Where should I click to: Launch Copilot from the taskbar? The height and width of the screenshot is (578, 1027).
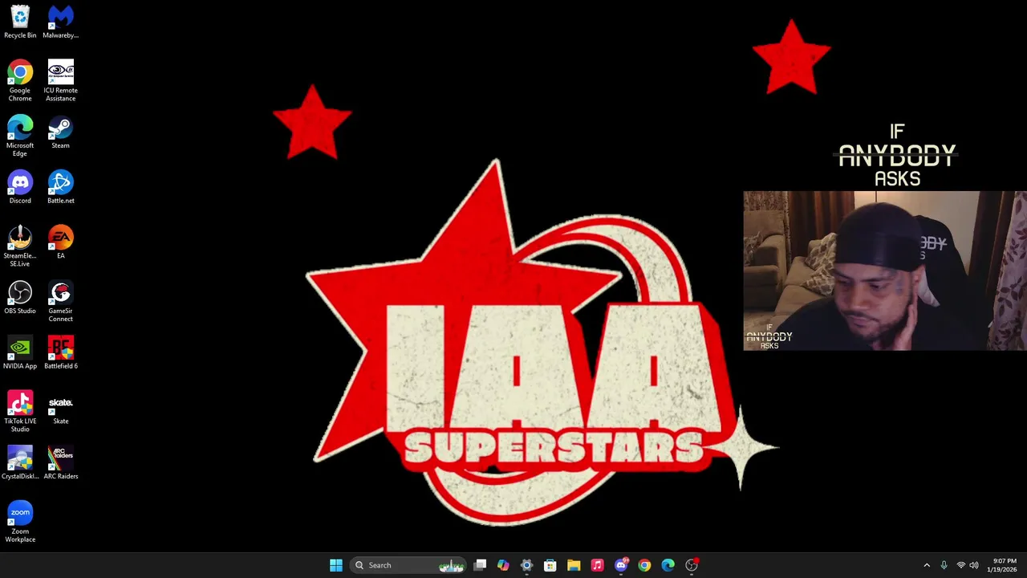pyautogui.click(x=503, y=565)
